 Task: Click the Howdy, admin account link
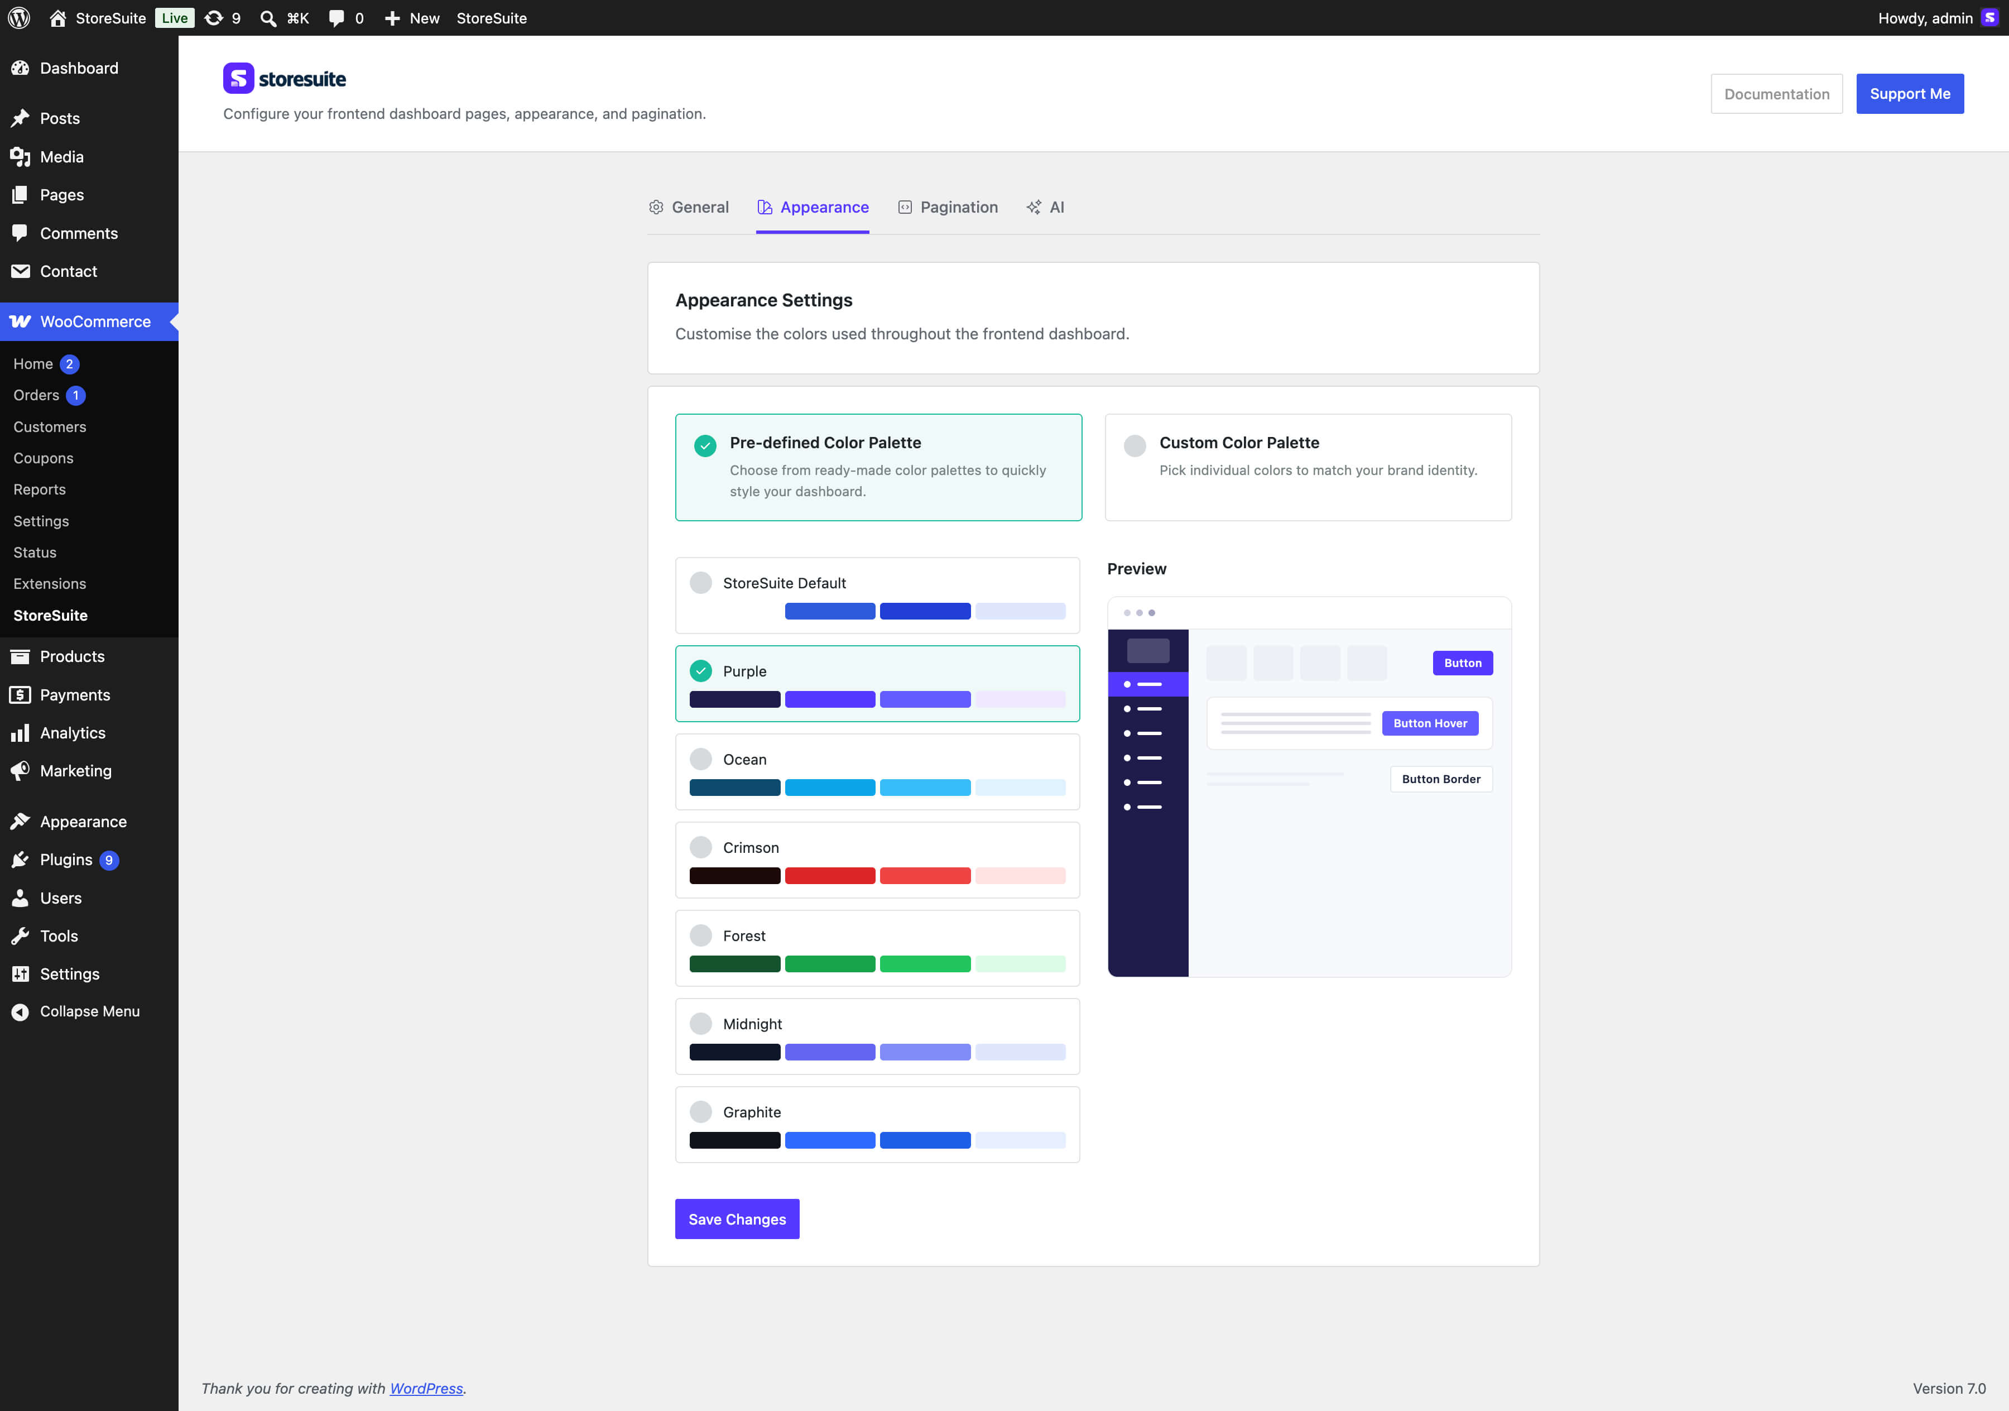click(x=1925, y=17)
